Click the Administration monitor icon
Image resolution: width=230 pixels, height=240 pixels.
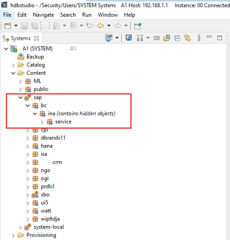click(x=129, y=38)
